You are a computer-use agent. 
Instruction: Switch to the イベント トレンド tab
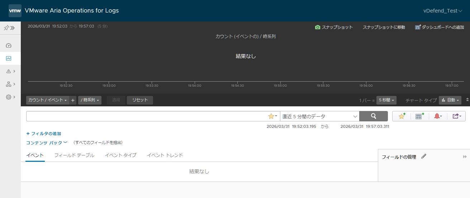(165, 155)
